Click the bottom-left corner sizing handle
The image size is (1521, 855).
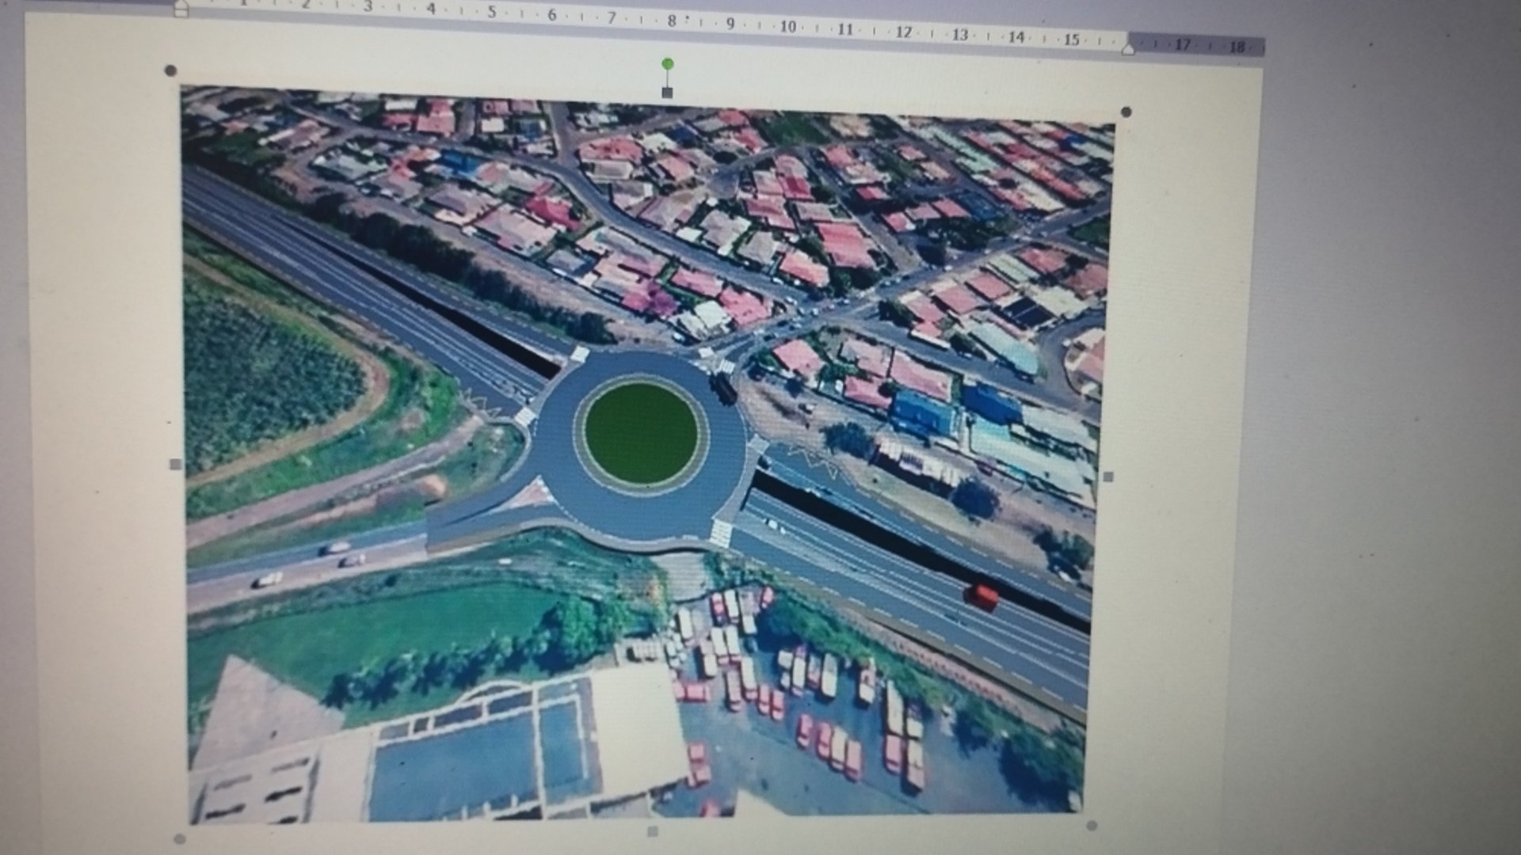[179, 838]
